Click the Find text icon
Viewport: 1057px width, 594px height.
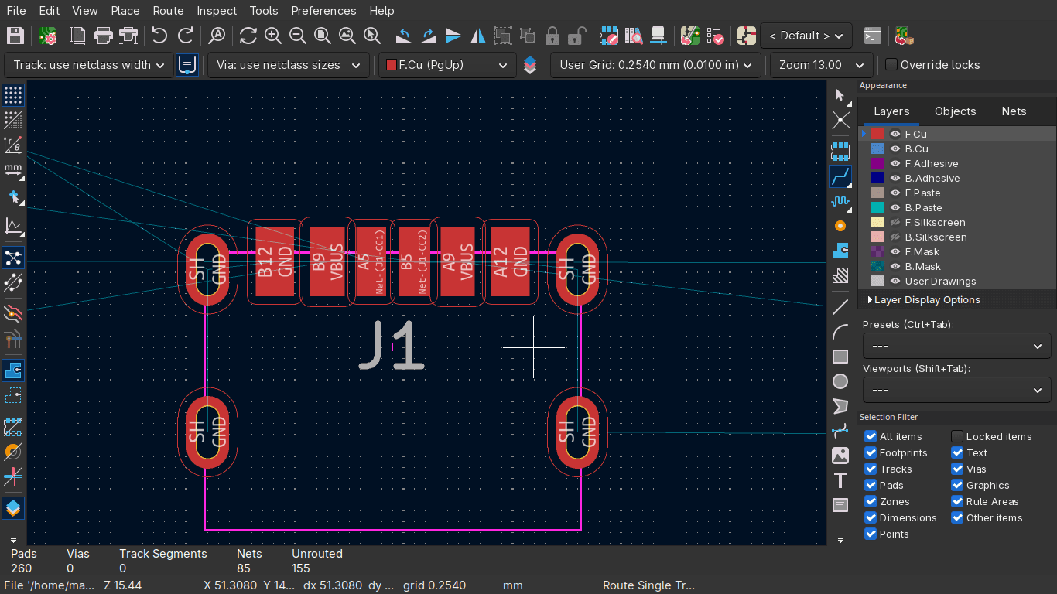[x=217, y=36]
